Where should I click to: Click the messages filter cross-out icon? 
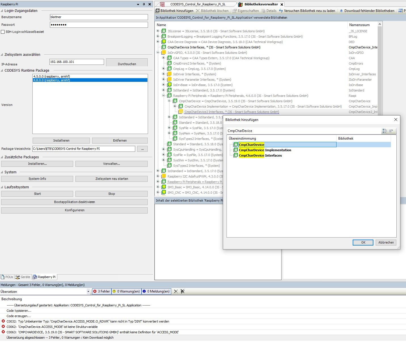[x=182, y=291]
